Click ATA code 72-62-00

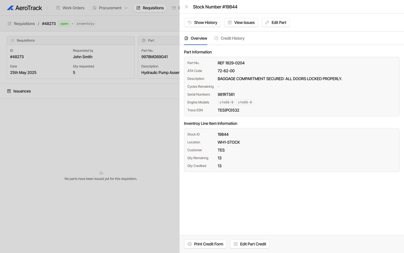tap(226, 71)
